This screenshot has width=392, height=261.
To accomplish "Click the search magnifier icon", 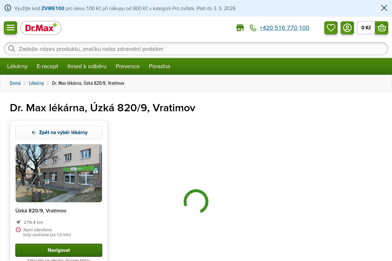I will click(x=12, y=49).
